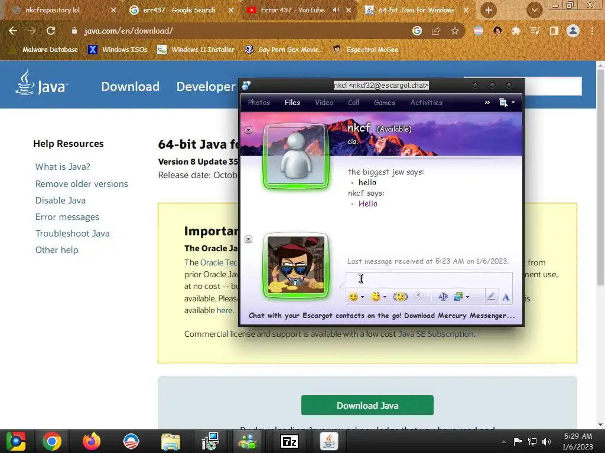Open Firefox from the taskbar
605x453 pixels.
[x=92, y=441]
